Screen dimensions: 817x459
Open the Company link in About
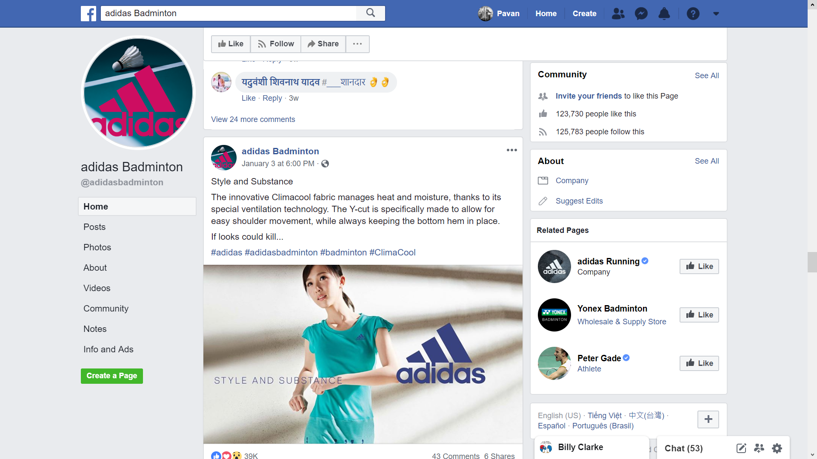tap(572, 181)
